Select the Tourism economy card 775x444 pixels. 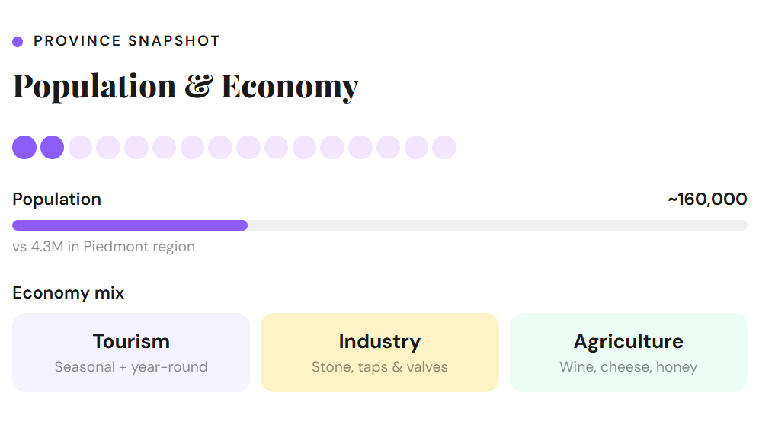pyautogui.click(x=131, y=353)
